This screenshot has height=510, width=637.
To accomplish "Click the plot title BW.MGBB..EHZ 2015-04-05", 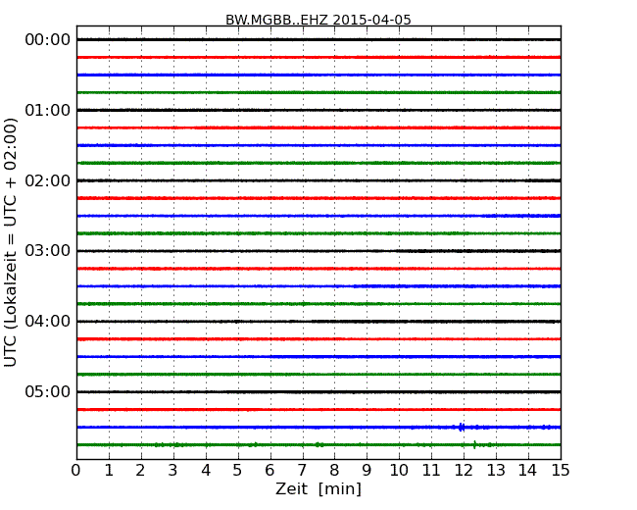I will 318,20.
